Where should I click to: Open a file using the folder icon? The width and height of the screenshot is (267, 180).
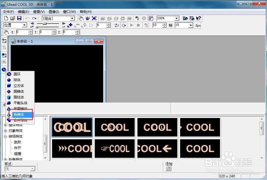[x=13, y=18]
